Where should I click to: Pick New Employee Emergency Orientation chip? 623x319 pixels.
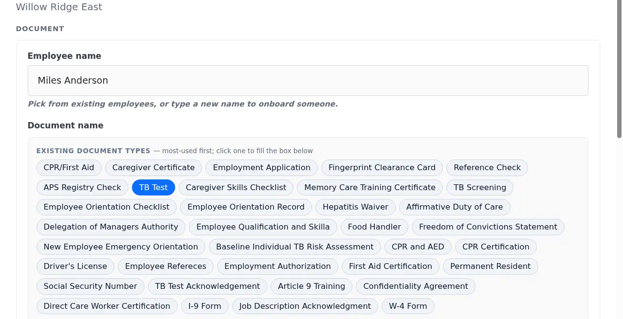tap(121, 247)
